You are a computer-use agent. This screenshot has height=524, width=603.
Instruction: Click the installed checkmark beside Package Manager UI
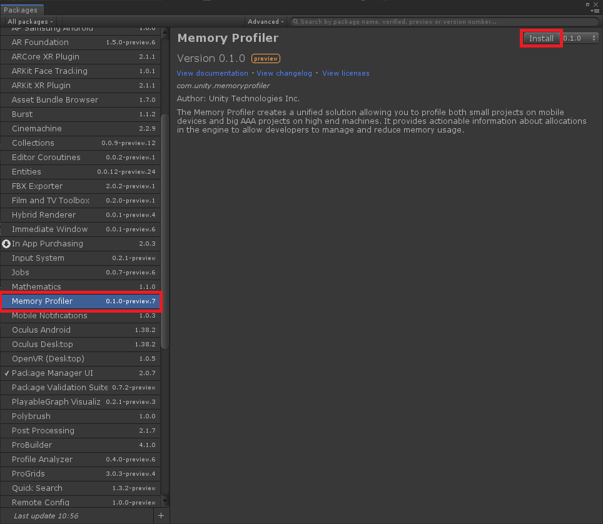point(7,373)
